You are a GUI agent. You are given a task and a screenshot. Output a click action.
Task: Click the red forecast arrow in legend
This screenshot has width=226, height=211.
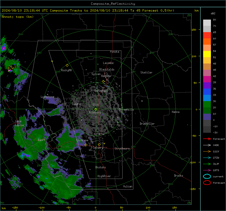(x=207, y=139)
